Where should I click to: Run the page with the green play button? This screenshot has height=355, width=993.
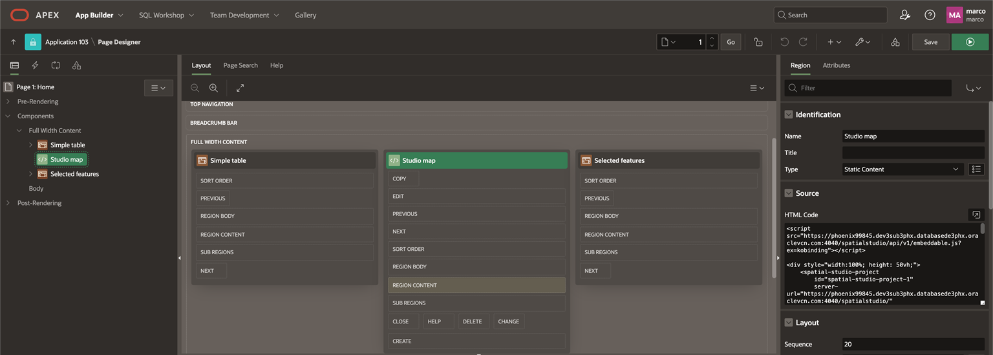(970, 42)
